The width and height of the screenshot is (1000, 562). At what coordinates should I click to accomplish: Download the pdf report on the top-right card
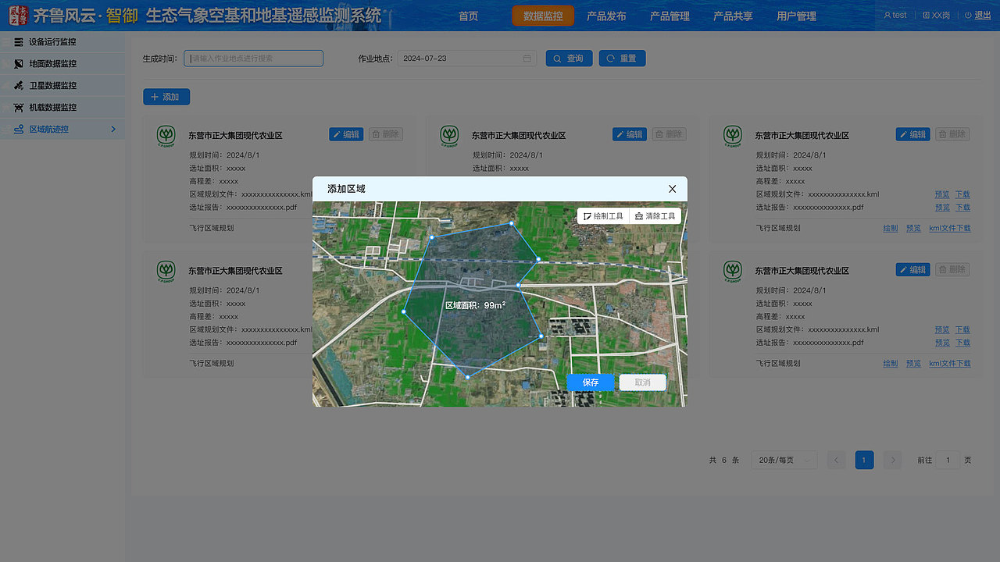962,208
